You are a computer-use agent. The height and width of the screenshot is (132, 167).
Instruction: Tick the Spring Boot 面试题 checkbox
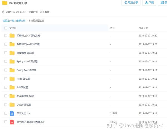(x=6, y=70)
